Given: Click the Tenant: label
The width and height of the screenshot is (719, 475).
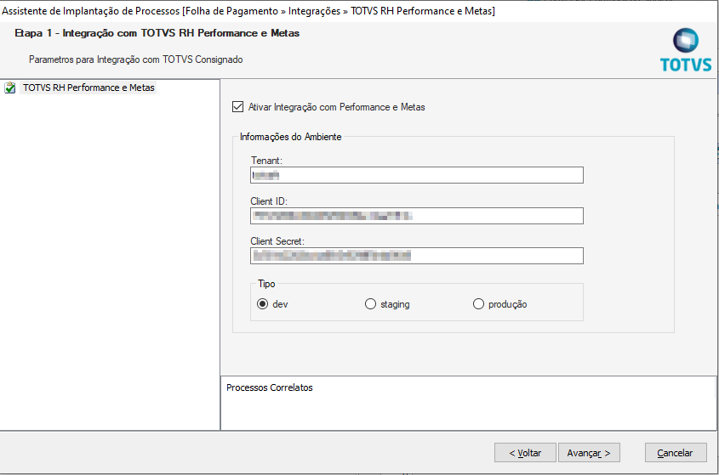Looking at the screenshot, I should coord(266,161).
